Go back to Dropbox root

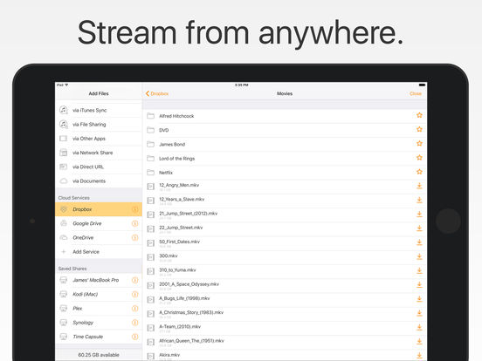[x=157, y=93]
